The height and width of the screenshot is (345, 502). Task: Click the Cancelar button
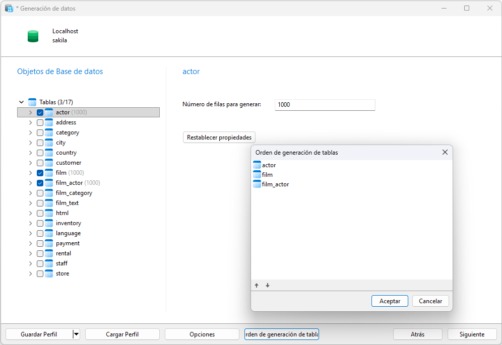[x=430, y=301]
